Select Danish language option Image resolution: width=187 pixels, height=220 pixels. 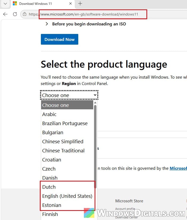(67, 178)
